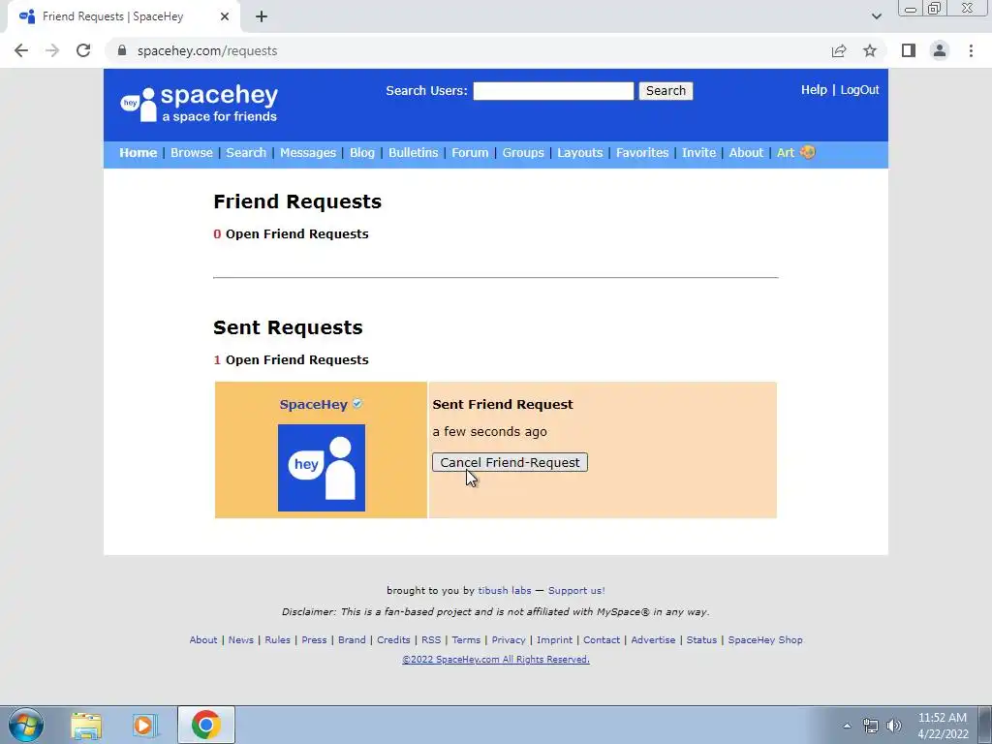Open the Imprint footer link
The height and width of the screenshot is (744, 992).
554,639
